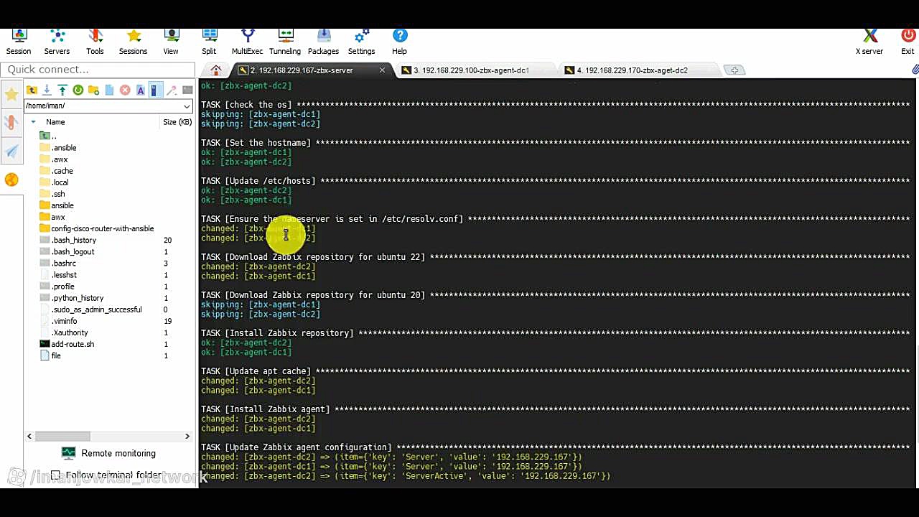Close the zbx-server session tab
Screen dimensions: 919x517
click(382, 70)
